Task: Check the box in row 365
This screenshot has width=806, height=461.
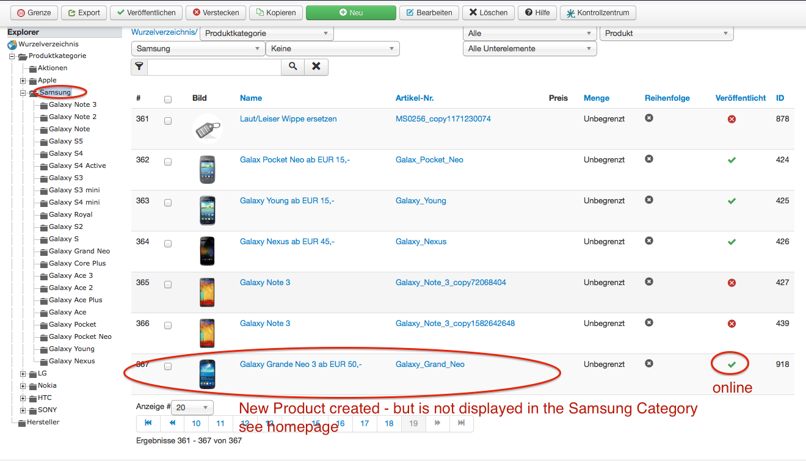Action: pyautogui.click(x=168, y=285)
